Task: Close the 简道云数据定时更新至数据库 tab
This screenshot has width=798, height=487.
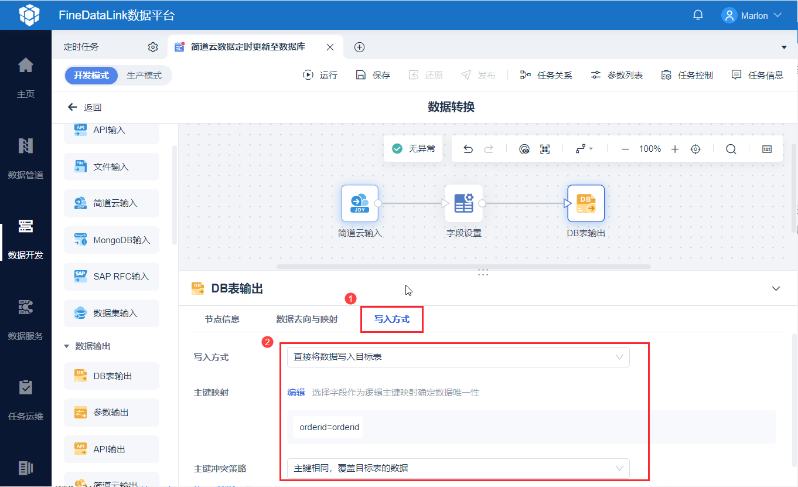Action: pyautogui.click(x=330, y=47)
